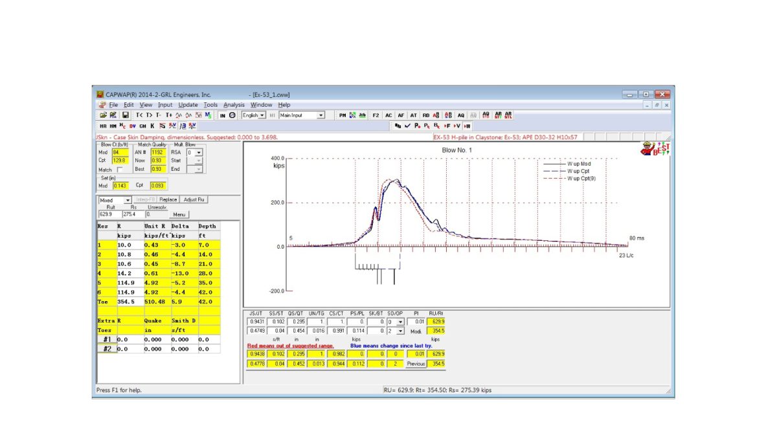The width and height of the screenshot is (777, 437).
Task: Click the Rult input field showing 629.9
Action: (110, 214)
